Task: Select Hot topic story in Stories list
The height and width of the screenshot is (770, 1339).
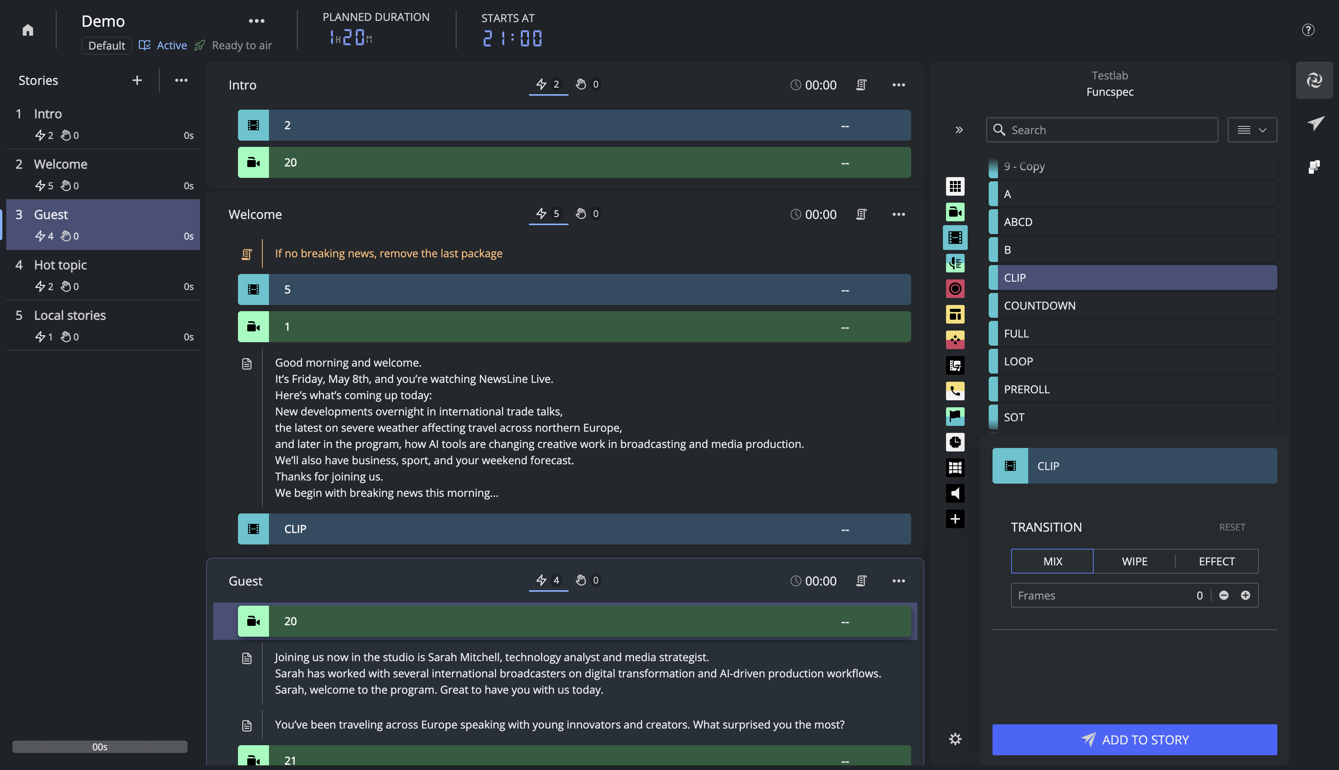Action: (x=103, y=275)
